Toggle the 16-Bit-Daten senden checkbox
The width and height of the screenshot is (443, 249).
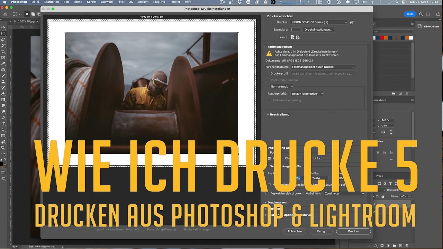[x=267, y=80]
